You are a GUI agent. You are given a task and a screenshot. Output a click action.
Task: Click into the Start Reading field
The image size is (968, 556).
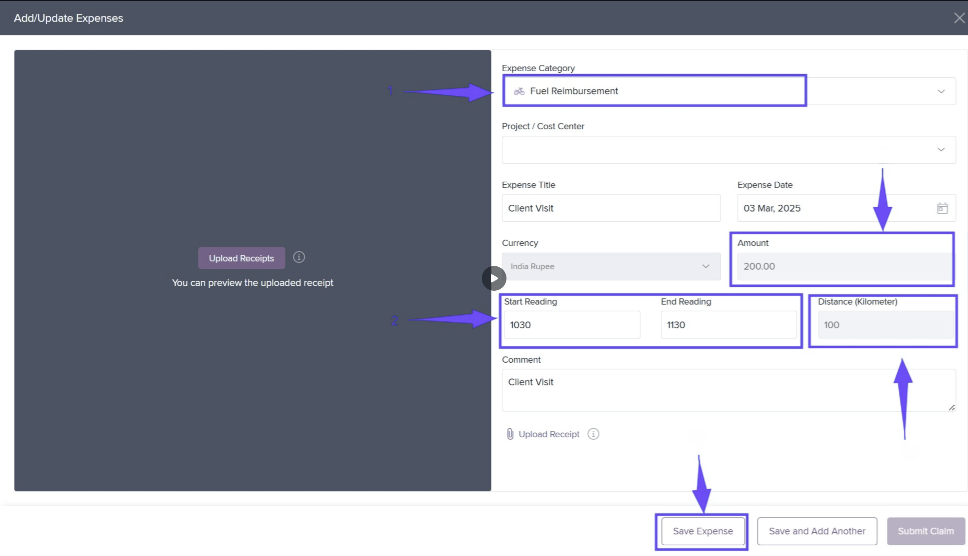click(572, 325)
